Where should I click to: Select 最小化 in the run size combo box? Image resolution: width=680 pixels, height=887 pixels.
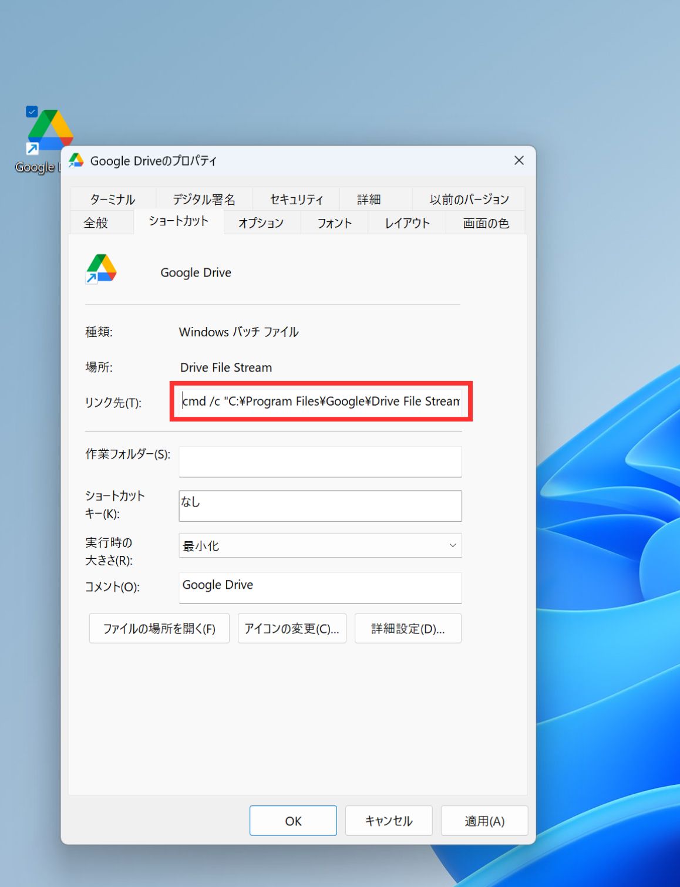click(320, 545)
